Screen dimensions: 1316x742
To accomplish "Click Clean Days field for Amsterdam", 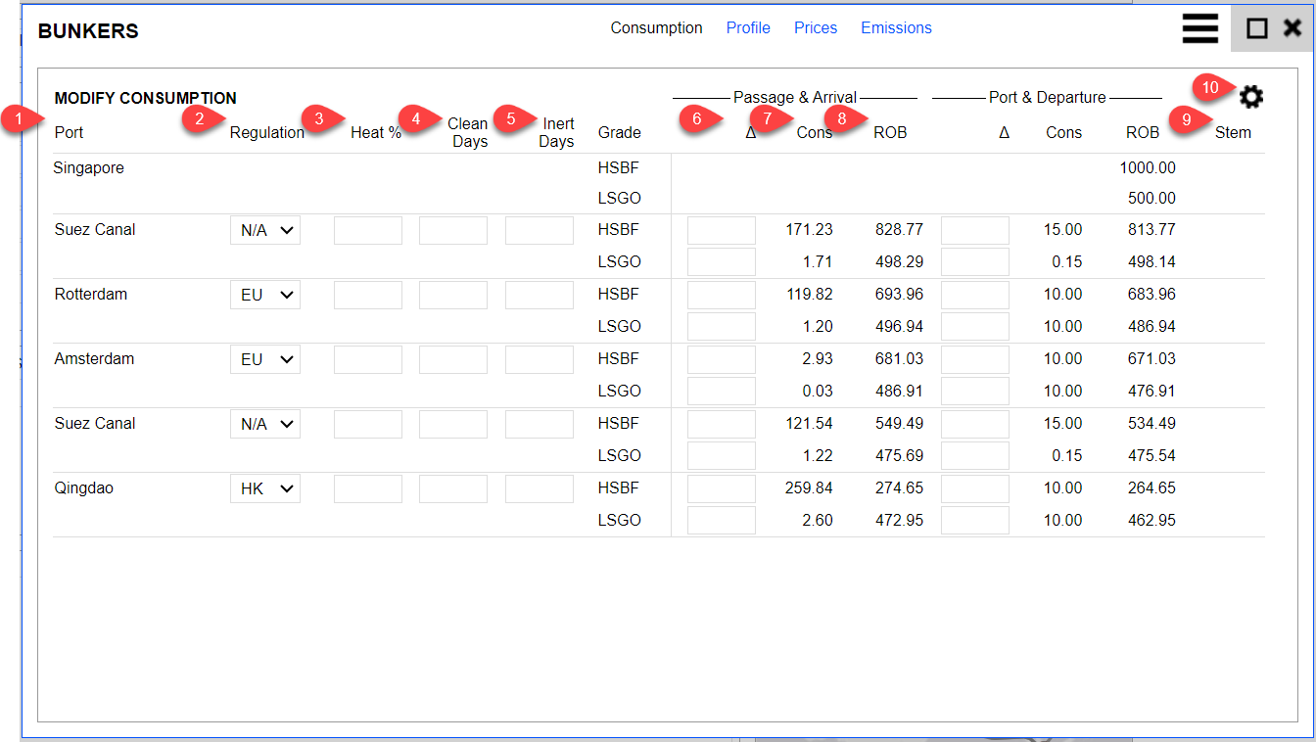I will [452, 360].
